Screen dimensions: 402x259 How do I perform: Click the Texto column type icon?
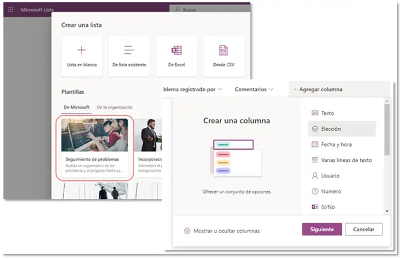click(315, 113)
